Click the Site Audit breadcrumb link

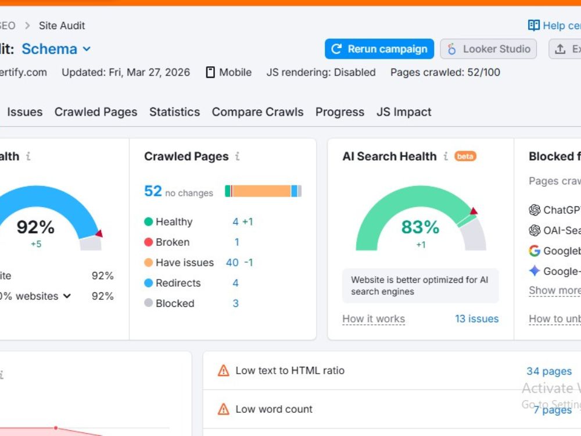tap(62, 26)
